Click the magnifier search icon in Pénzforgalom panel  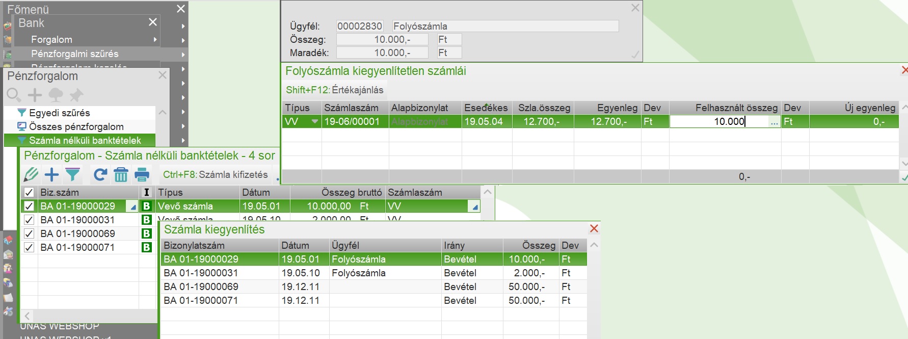[14, 95]
